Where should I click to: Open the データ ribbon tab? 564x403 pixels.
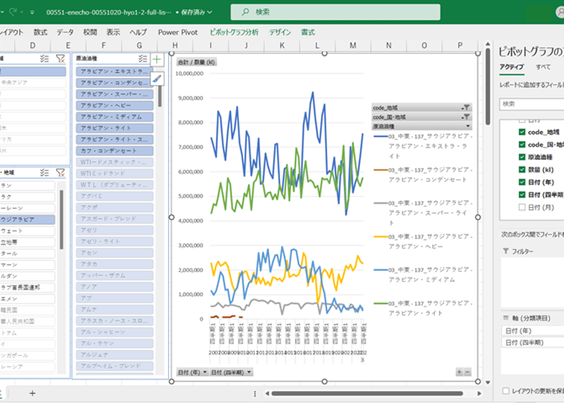65,32
